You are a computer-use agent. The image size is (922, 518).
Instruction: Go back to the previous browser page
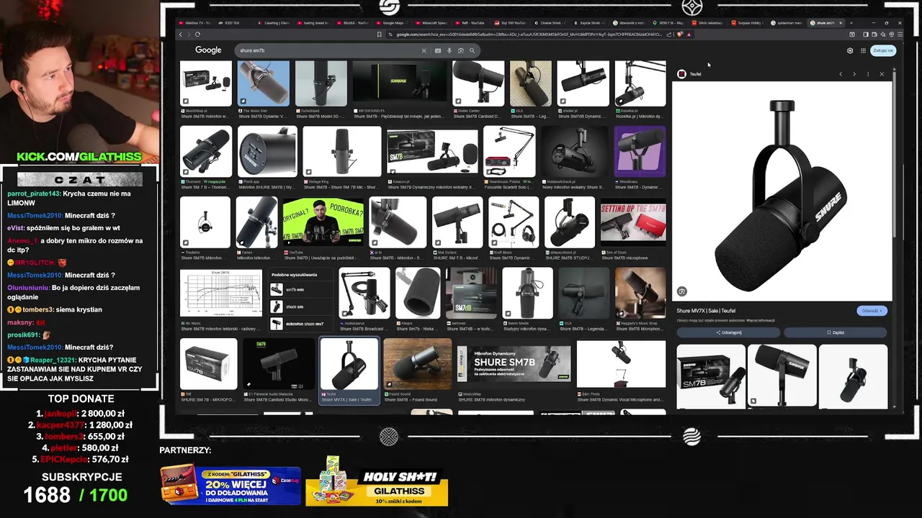(x=180, y=34)
